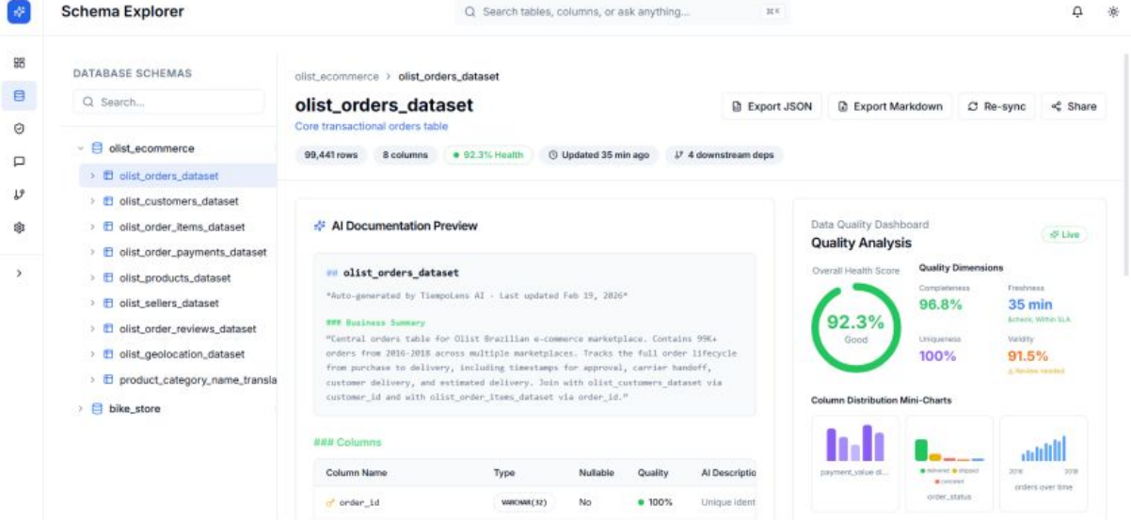Click the 8 columns badge

point(406,155)
